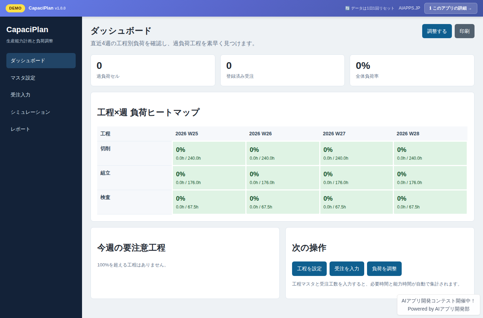Click the 印刷 button

pyautogui.click(x=464, y=31)
